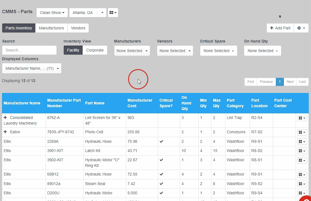Switch Inventory View to Corporate
This screenshot has height=201, width=311.
point(95,50)
